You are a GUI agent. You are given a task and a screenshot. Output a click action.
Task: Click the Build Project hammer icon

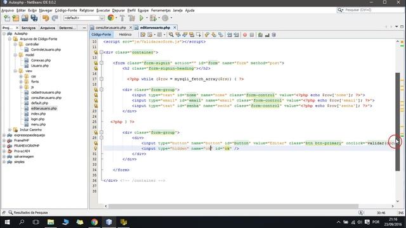122,18
